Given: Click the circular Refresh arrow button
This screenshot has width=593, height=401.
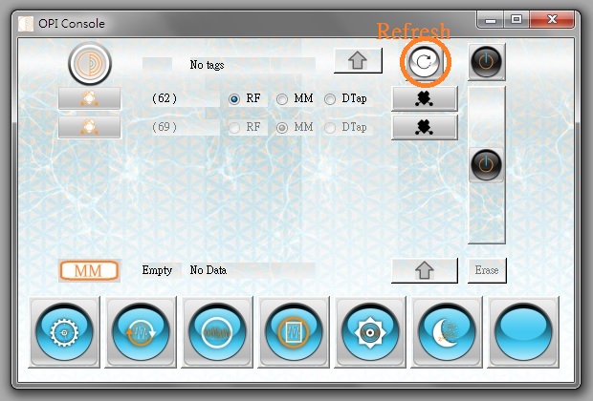Looking at the screenshot, I should (424, 61).
